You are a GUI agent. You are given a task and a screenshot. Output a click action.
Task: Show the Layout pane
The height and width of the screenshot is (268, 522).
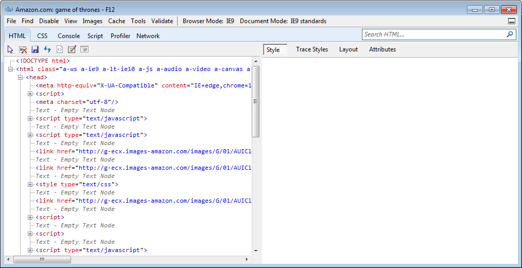click(349, 49)
